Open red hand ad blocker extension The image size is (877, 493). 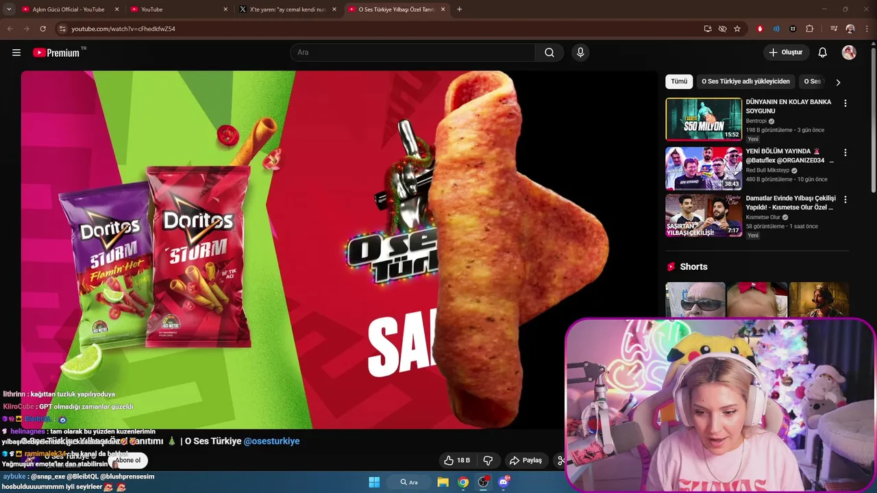(760, 29)
